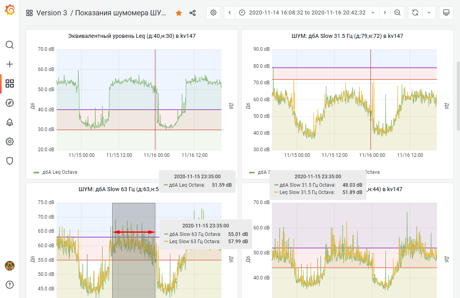This screenshot has height=298, width=460.
Task: Open the search magnifier in sidebar
Action: pos(10,44)
